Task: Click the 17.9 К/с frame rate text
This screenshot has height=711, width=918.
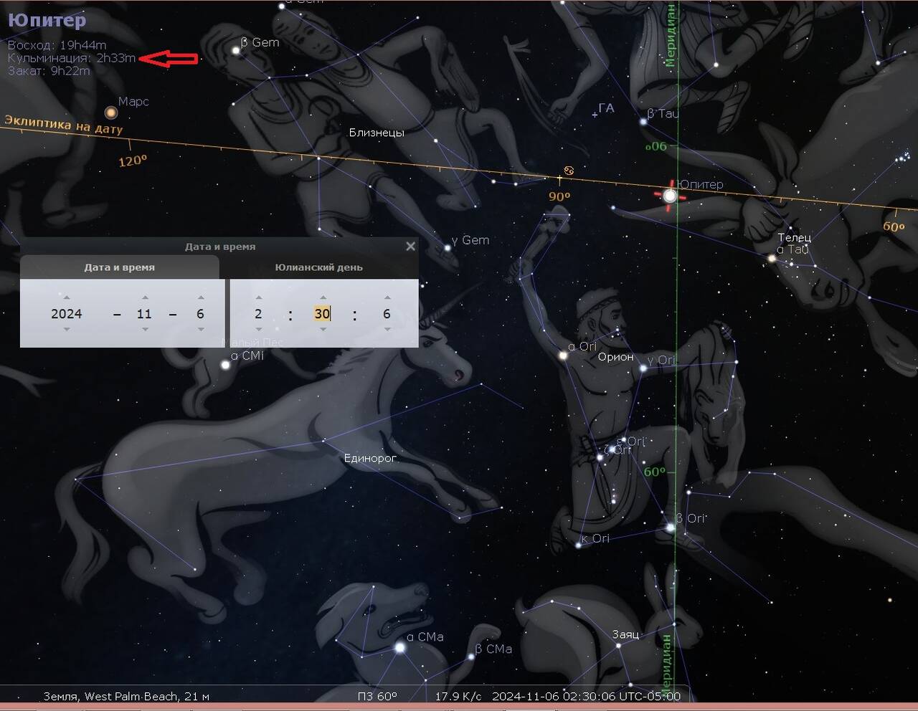Action: point(458,696)
